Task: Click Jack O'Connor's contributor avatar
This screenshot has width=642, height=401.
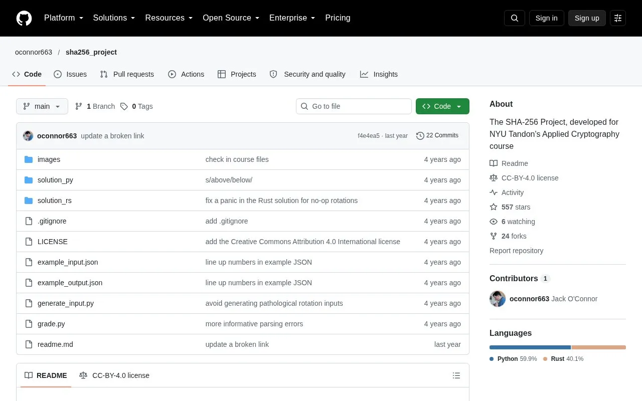Action: 498,299
